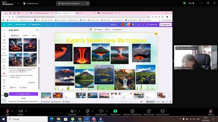The width and height of the screenshot is (218, 122).
Task: Enter Canva fullscreen mode
Action: 167,102
